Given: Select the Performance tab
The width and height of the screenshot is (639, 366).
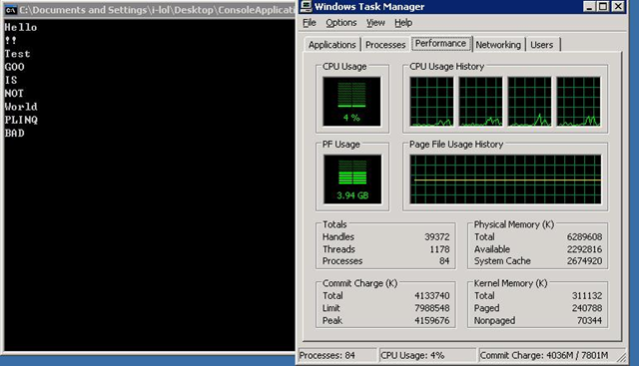Looking at the screenshot, I should (441, 44).
